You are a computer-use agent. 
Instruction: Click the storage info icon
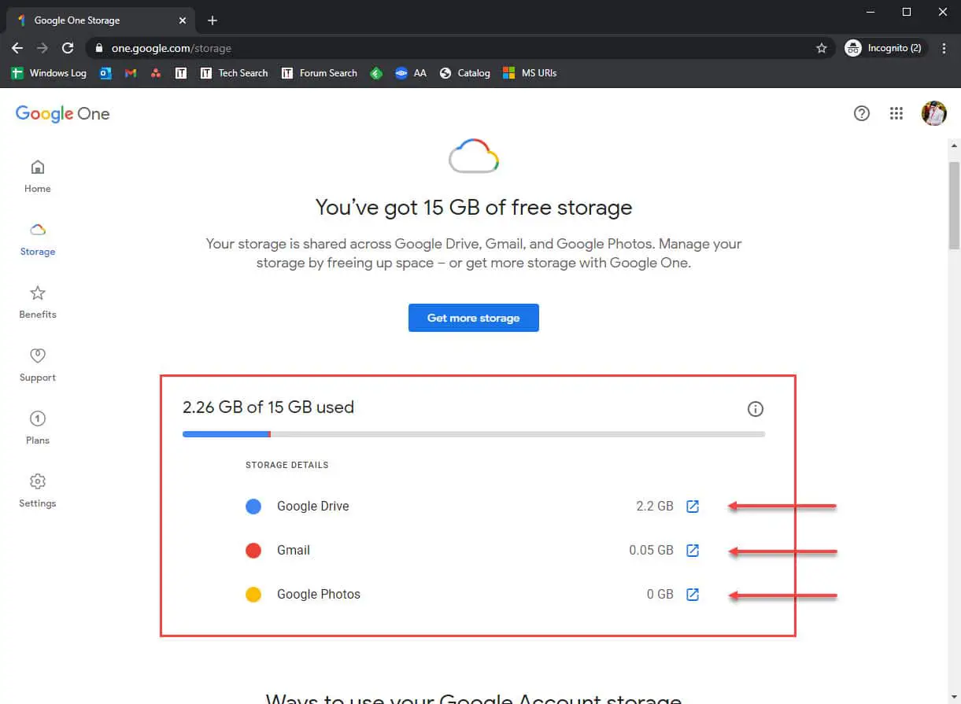click(755, 408)
